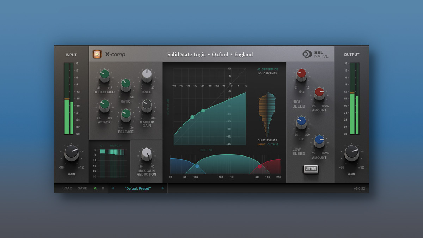Click the blue Low Bleed Hz knob
The image size is (423, 238).
point(301,122)
